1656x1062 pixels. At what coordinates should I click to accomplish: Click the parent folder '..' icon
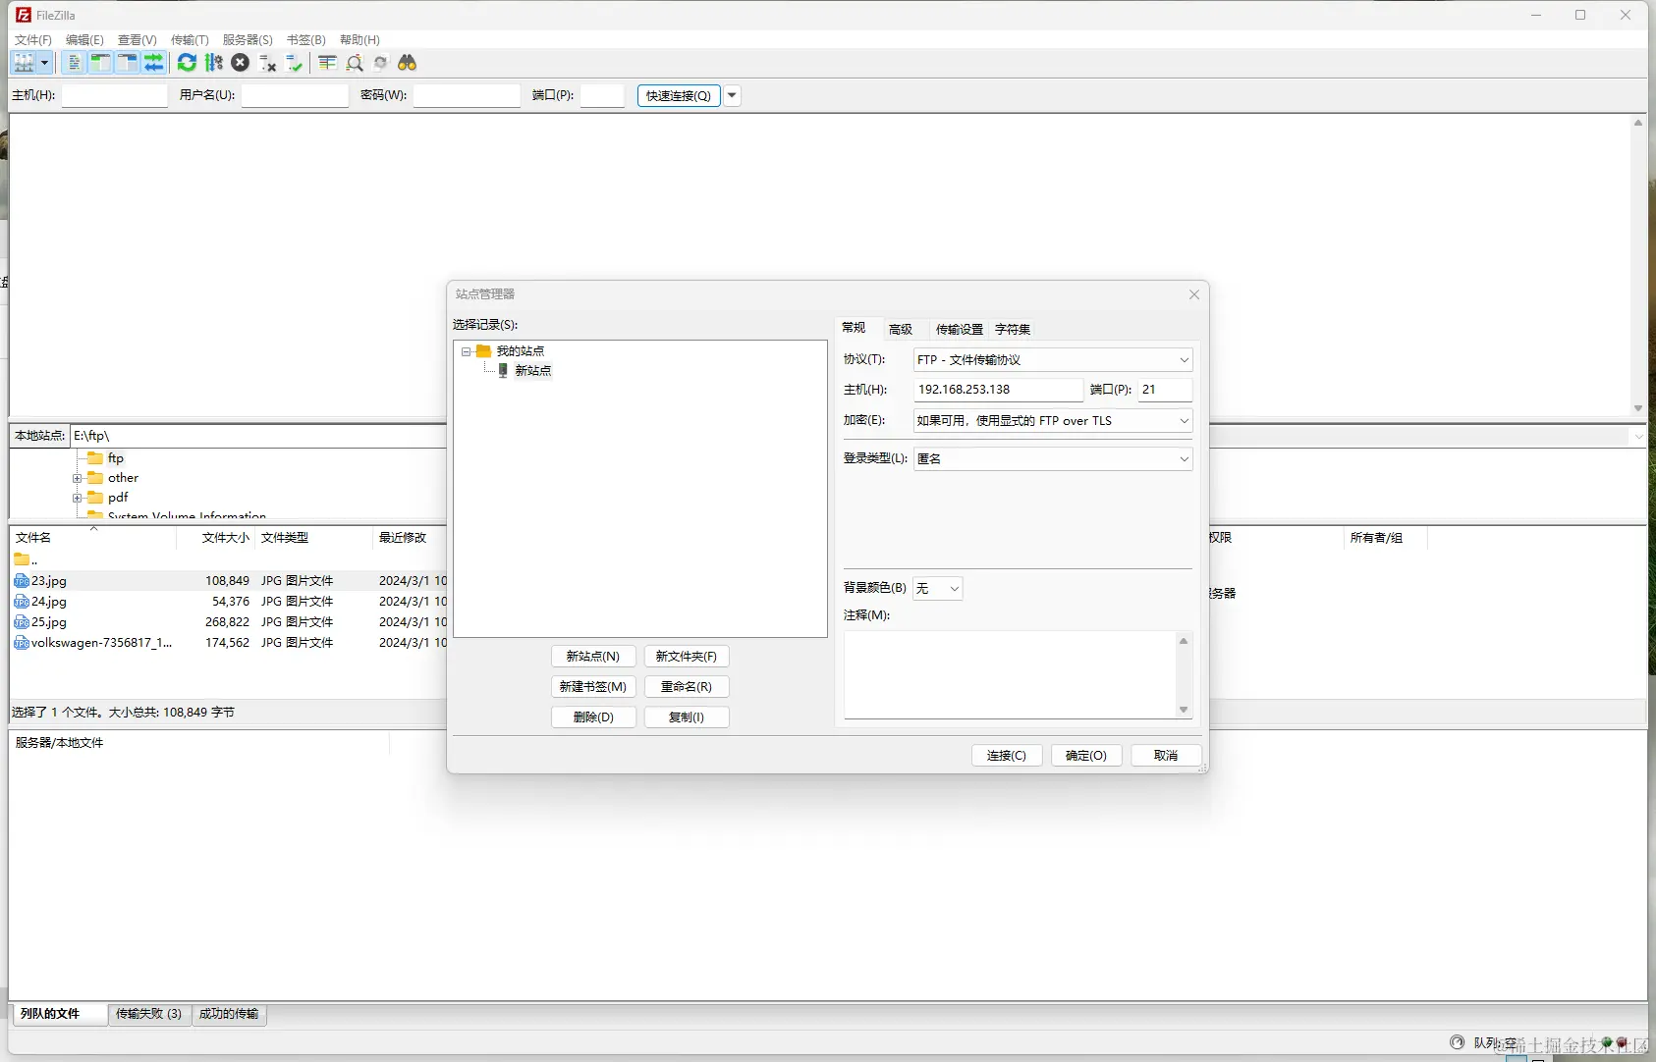pyautogui.click(x=22, y=559)
